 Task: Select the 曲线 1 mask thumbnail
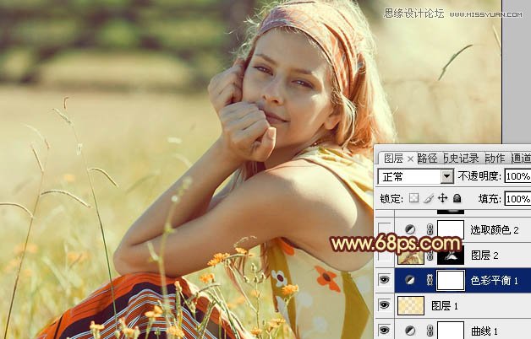pyautogui.click(x=451, y=331)
